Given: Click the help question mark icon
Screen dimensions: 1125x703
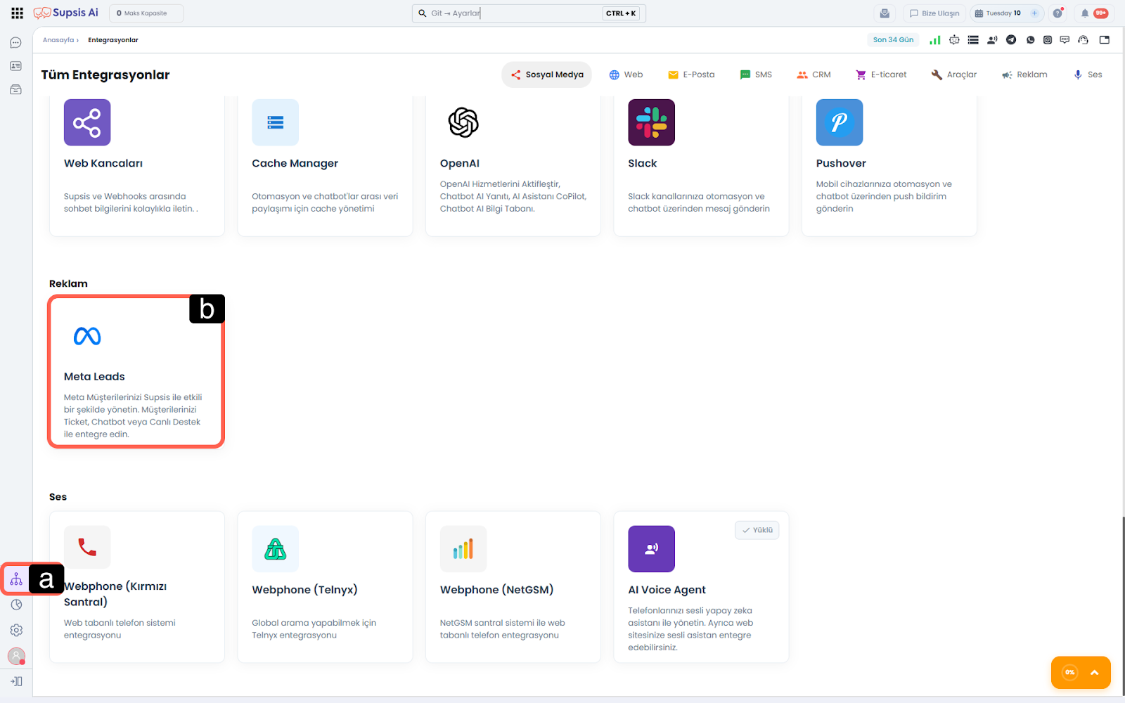Looking at the screenshot, I should (x=1057, y=13).
